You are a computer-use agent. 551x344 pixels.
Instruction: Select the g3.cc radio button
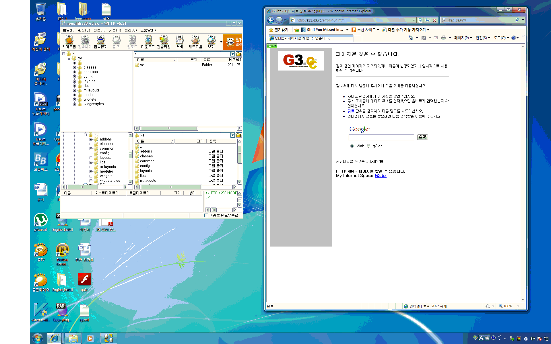(368, 146)
